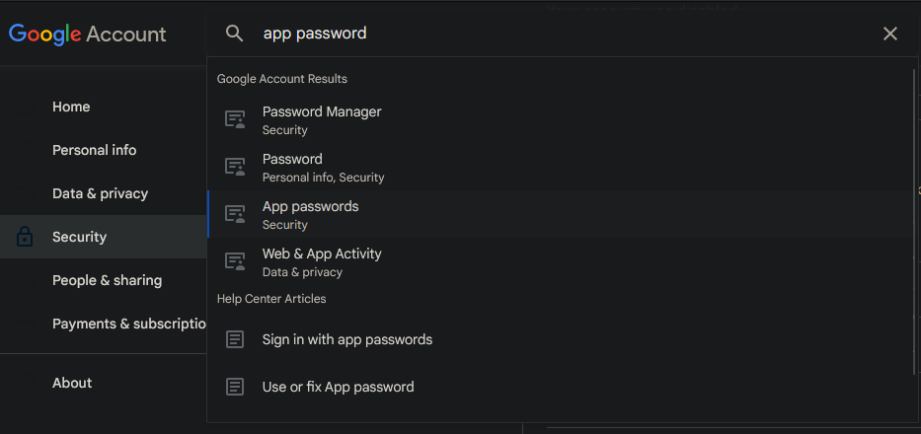Click the icon beside the Password result
Viewport: 921px width, 434px height.
[235, 168]
